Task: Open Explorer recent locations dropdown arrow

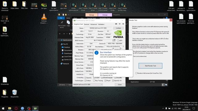Action: (x=67, y=34)
